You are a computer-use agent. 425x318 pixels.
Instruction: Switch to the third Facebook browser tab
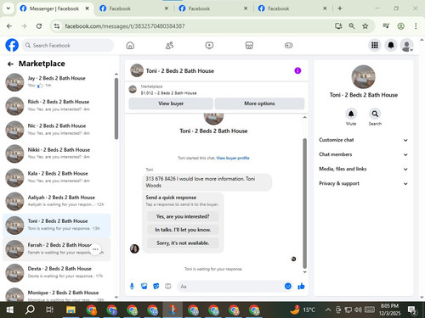tap(212, 8)
